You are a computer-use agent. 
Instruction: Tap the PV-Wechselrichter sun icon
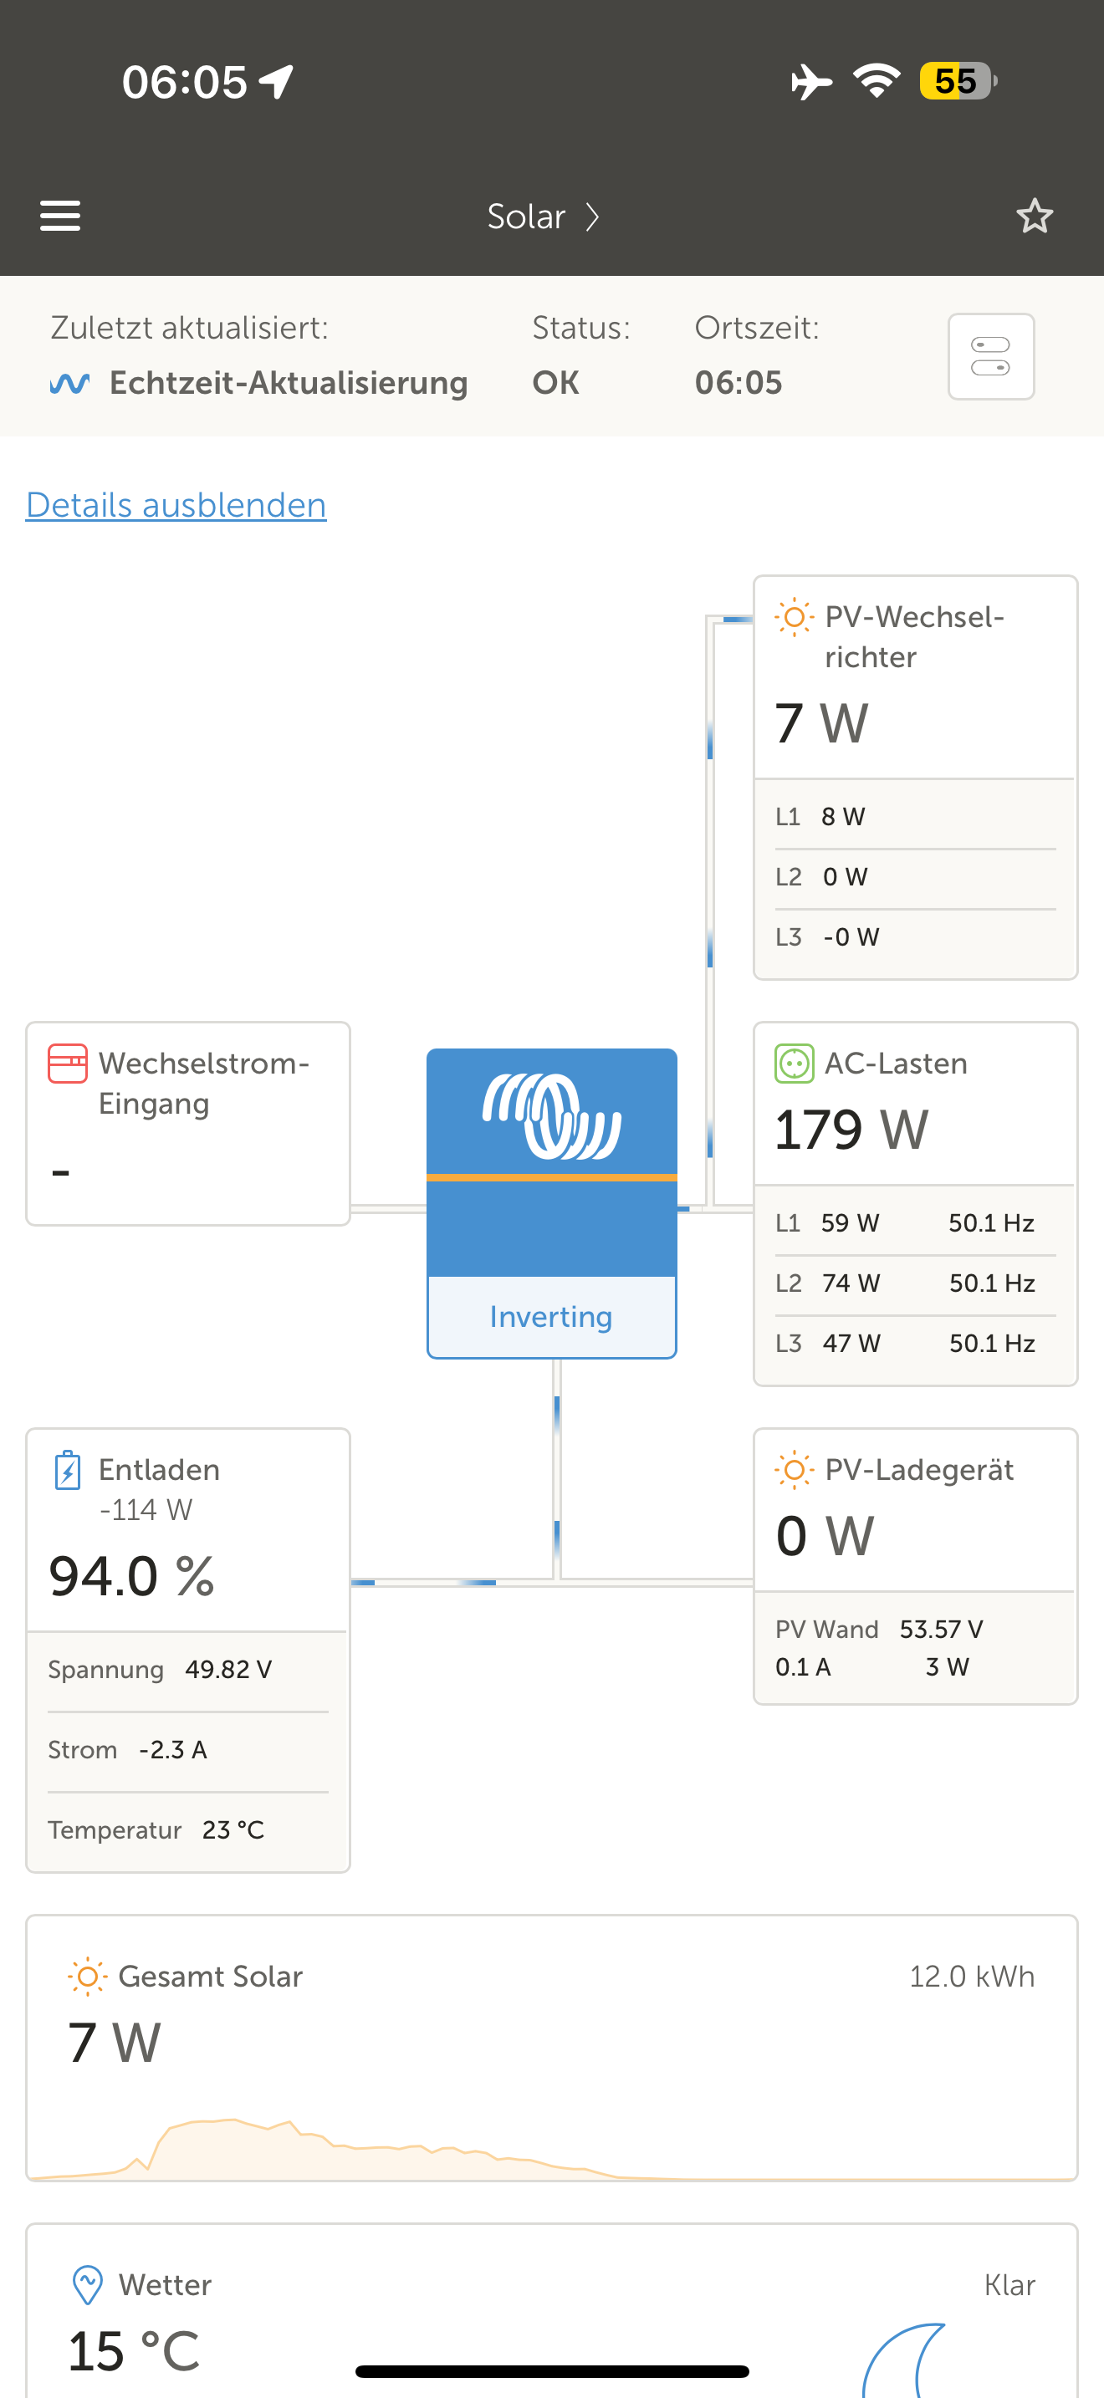tap(794, 617)
